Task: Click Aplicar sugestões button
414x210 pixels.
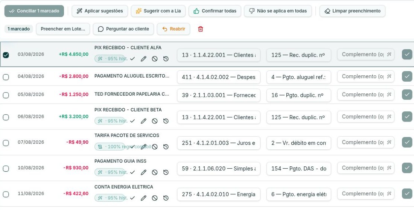Action: click(100, 11)
